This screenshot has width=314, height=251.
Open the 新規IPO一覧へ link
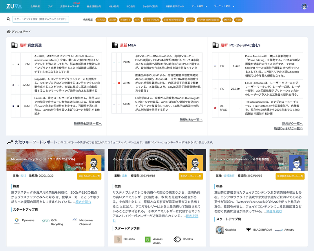coord(292,124)
